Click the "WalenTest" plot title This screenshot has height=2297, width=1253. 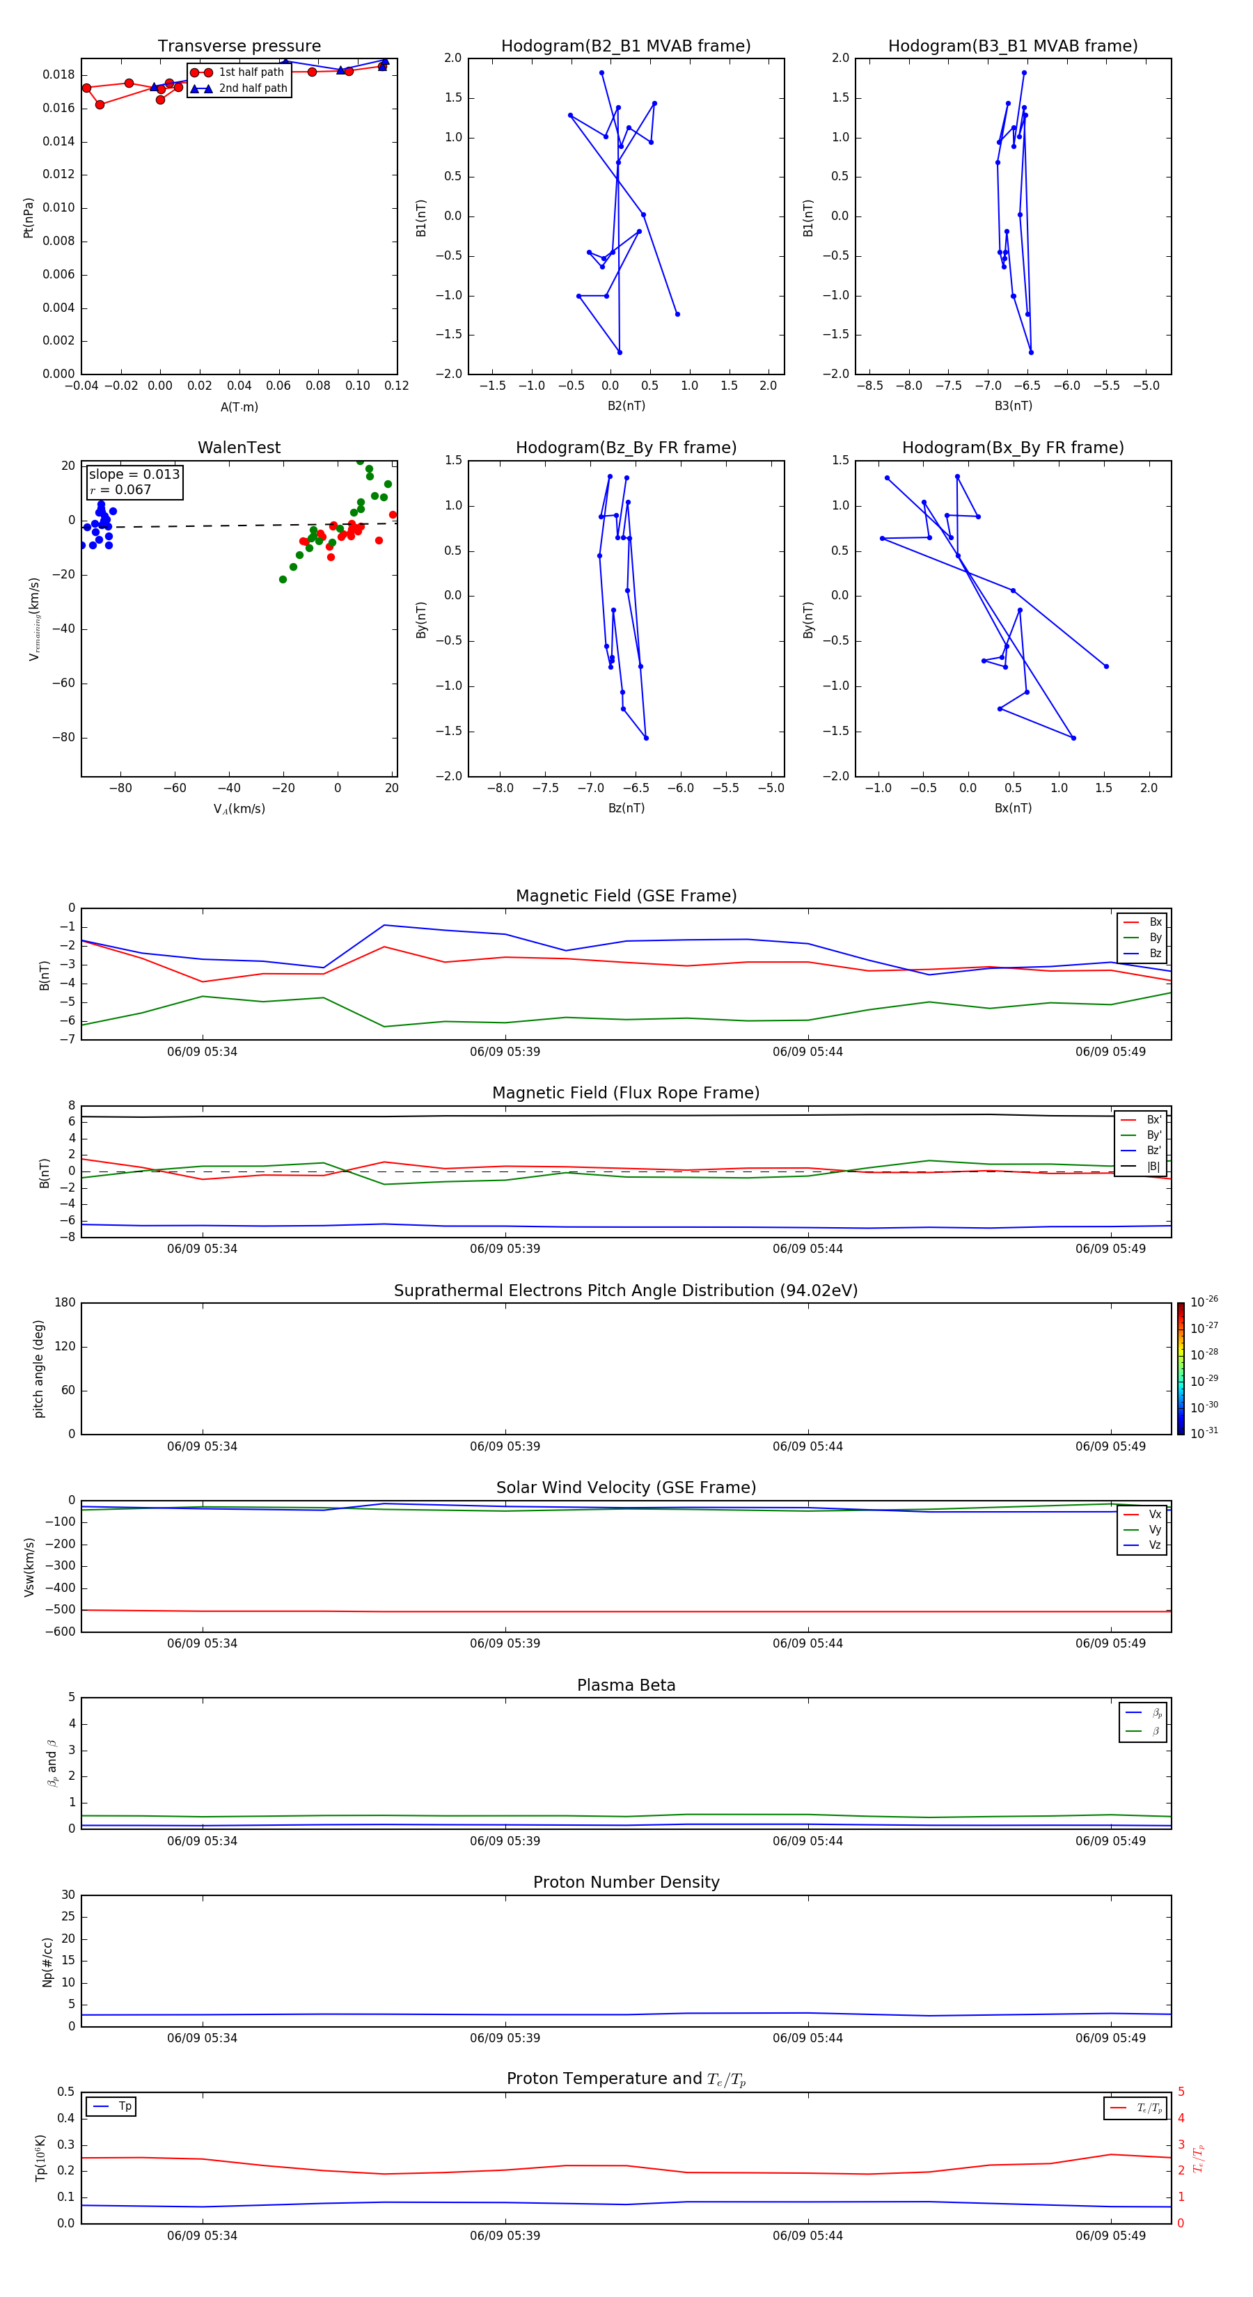pos(239,448)
